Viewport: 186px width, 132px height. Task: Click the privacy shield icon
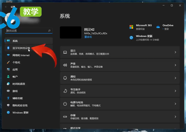(8, 105)
